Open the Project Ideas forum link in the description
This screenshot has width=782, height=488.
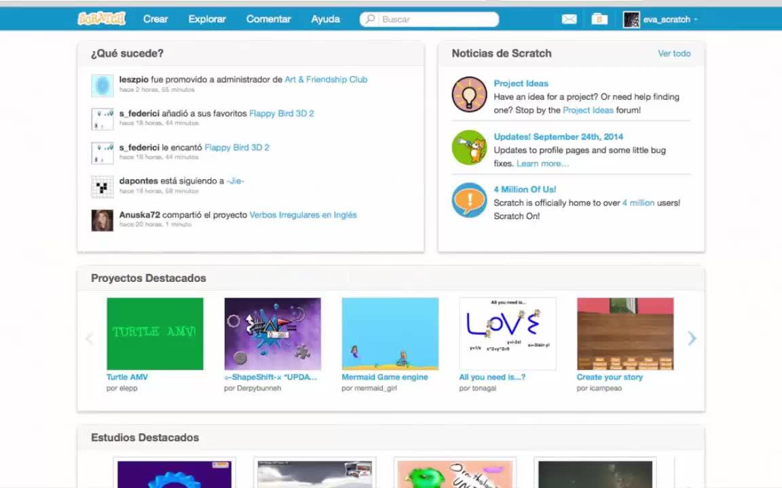click(x=588, y=110)
